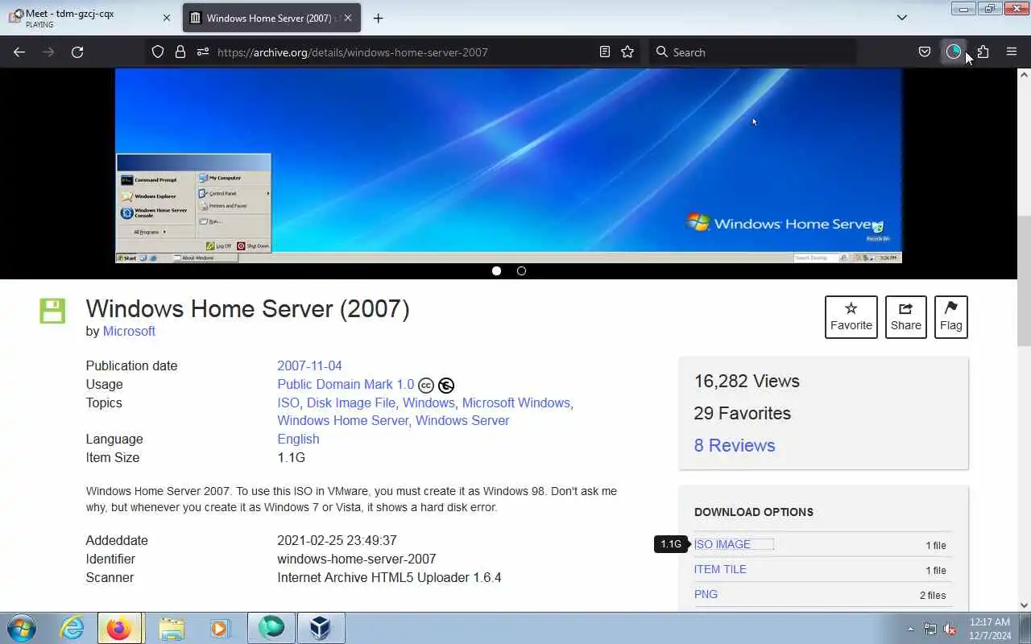Open the teal round app taskbar icon
Image resolution: width=1031 pixels, height=644 pixels.
tap(271, 628)
